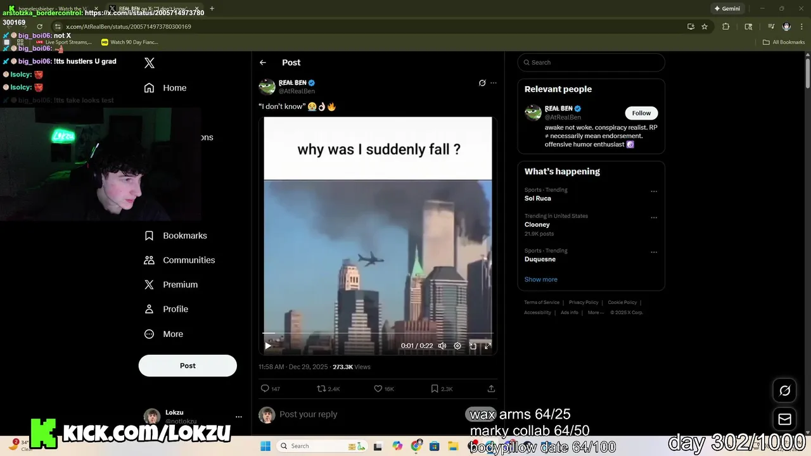Image resolution: width=811 pixels, height=456 pixels.
Task: Open the floating Messages envelope button
Action: tap(784, 419)
